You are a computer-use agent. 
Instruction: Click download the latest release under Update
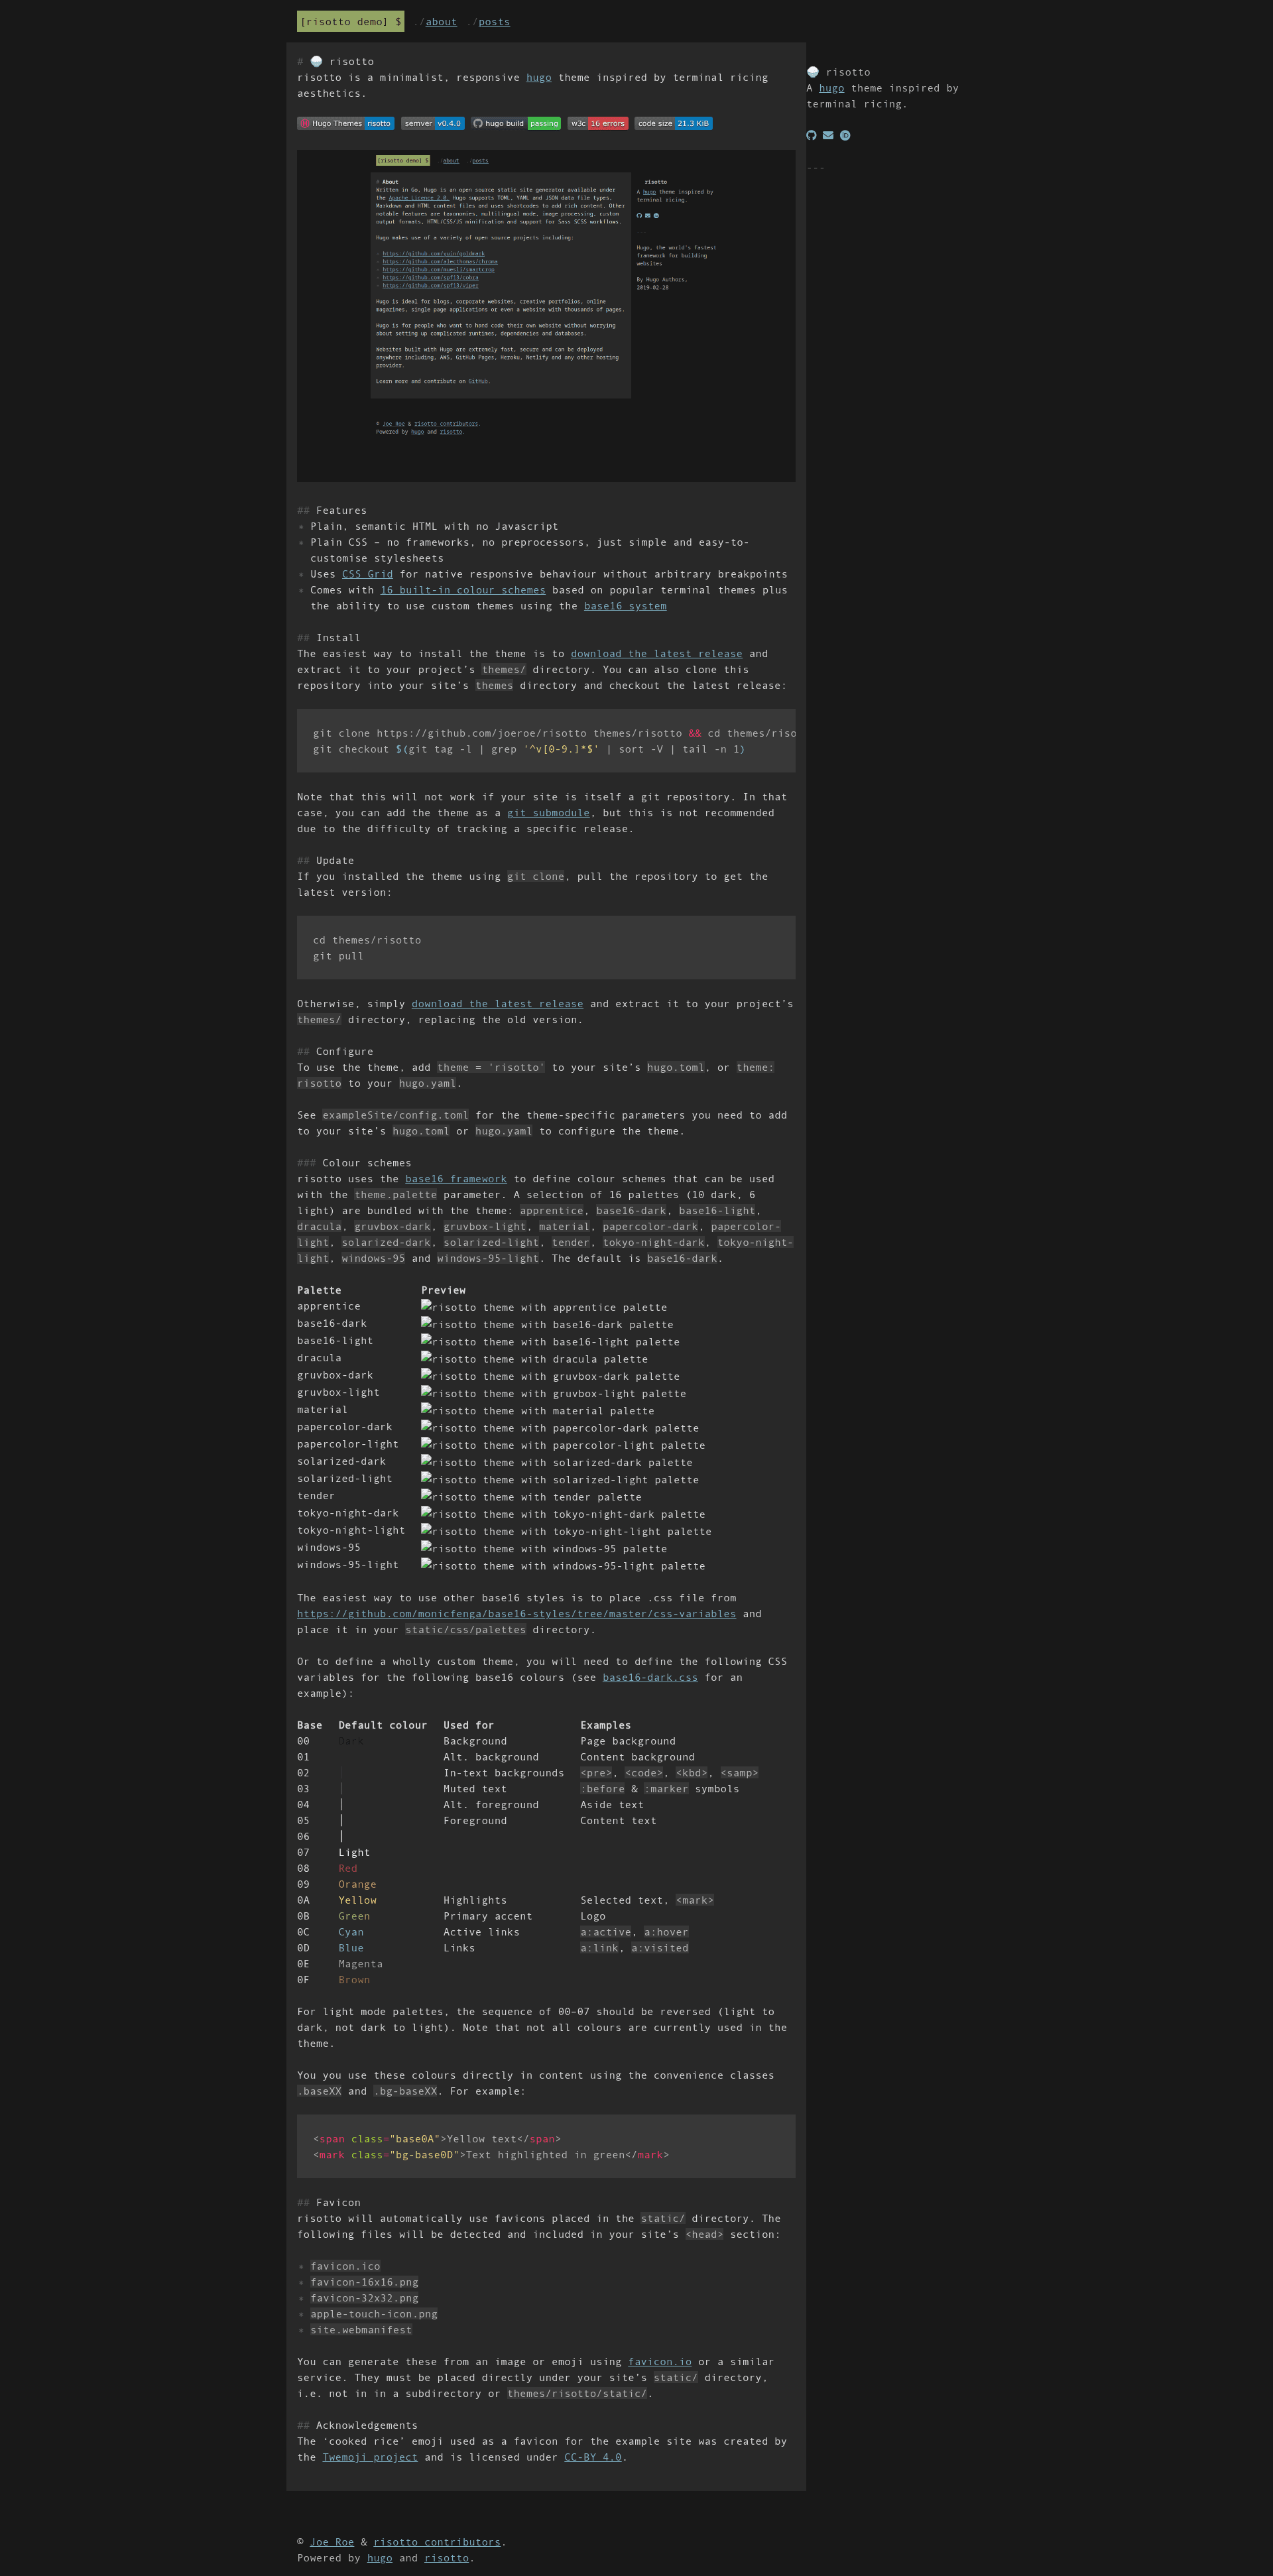[497, 1004]
